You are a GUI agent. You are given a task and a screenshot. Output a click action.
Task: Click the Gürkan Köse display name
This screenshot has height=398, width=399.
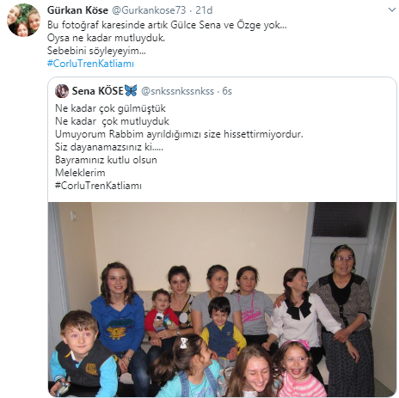pyautogui.click(x=77, y=10)
